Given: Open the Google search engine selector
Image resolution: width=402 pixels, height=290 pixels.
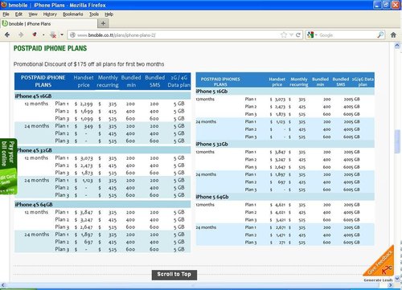Looking at the screenshot, I should 312,35.
